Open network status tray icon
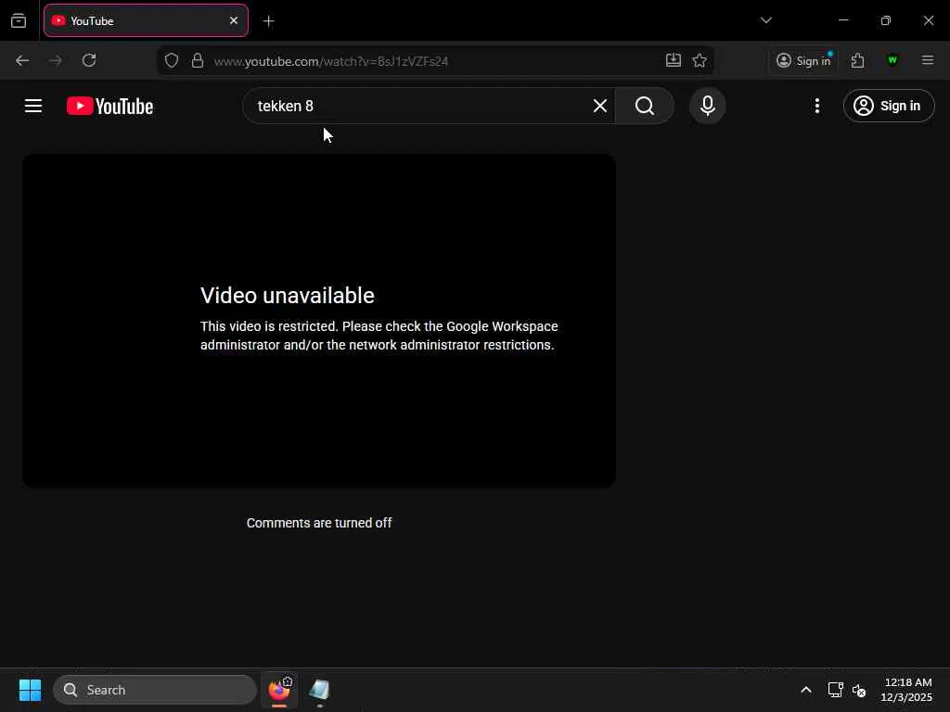Screen dimensions: 950x712 click(835, 690)
